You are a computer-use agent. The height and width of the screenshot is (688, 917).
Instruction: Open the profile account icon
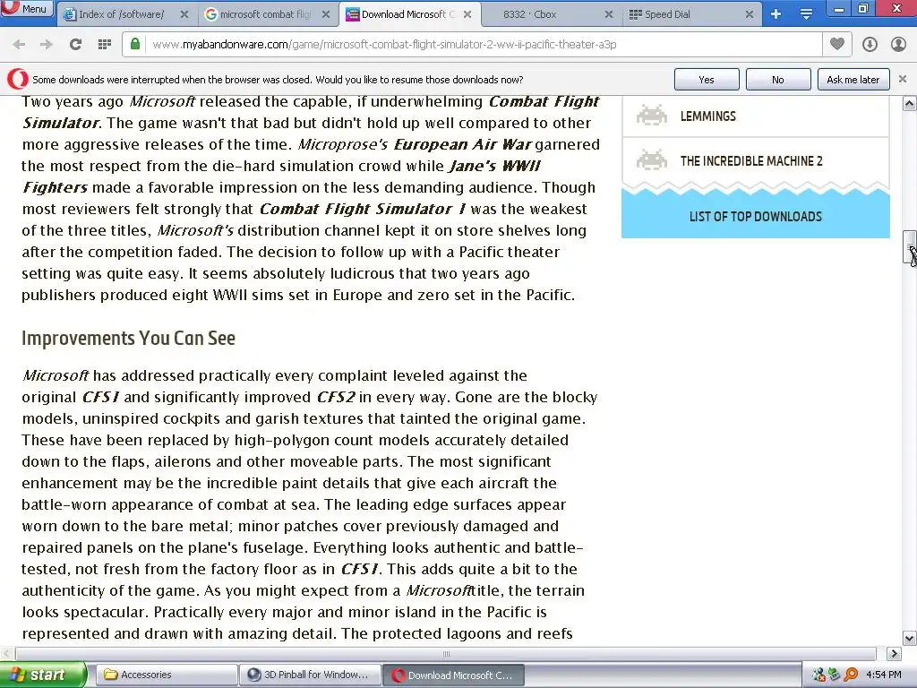898,45
